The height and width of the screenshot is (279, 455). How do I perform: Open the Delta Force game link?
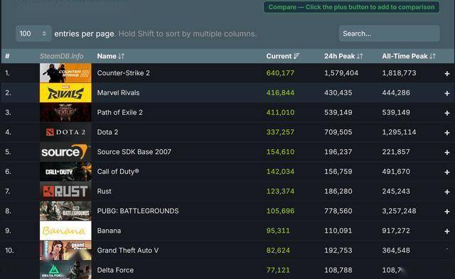click(x=115, y=270)
